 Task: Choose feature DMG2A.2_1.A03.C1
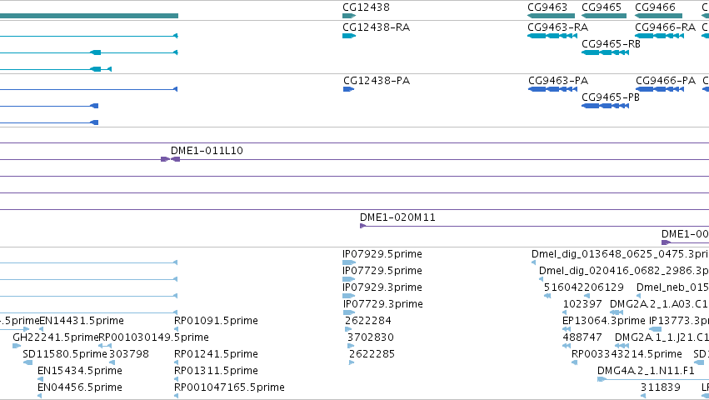[x=617, y=312]
